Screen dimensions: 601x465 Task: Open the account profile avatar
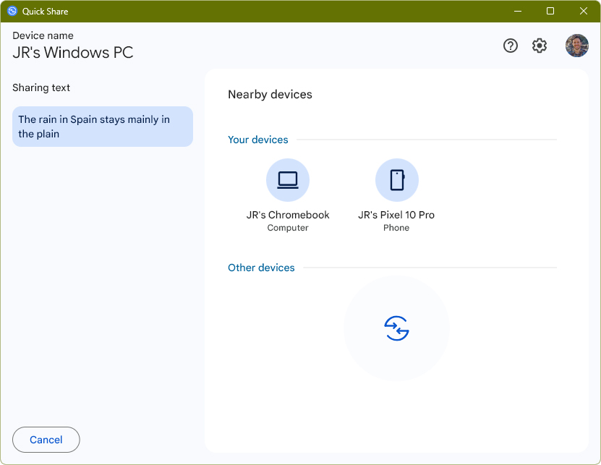576,46
